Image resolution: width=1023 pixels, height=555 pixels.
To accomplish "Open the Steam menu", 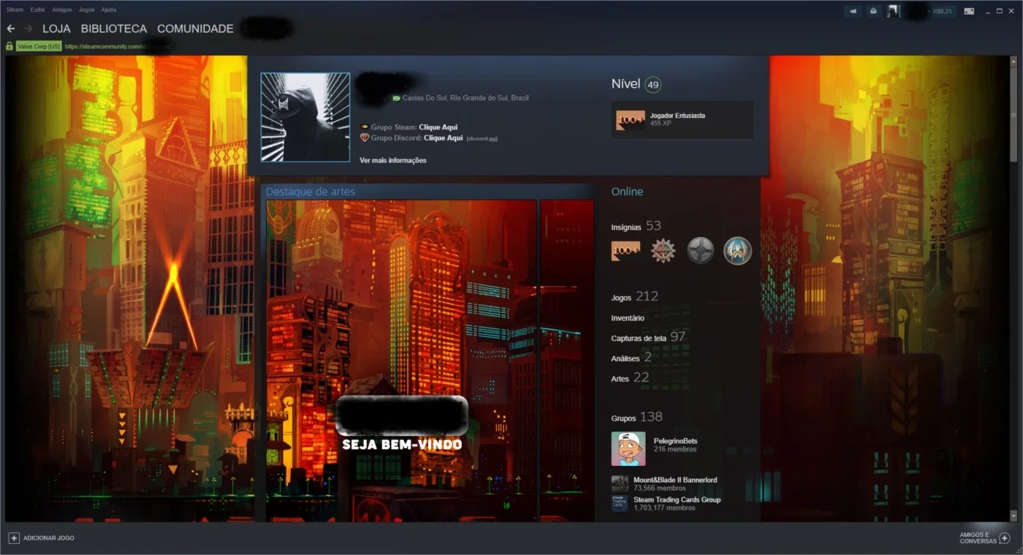I will 15,10.
